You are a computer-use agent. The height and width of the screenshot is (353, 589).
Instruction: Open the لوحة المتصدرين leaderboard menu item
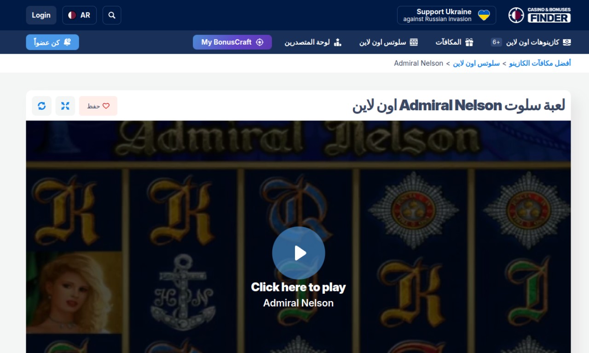point(313,42)
